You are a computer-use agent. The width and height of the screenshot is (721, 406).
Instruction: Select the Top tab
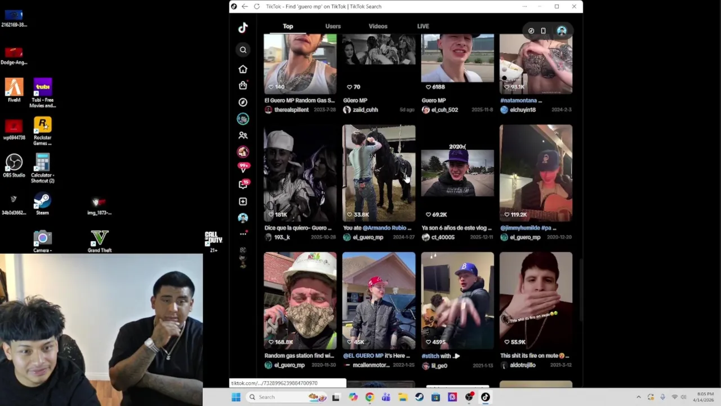click(x=288, y=27)
